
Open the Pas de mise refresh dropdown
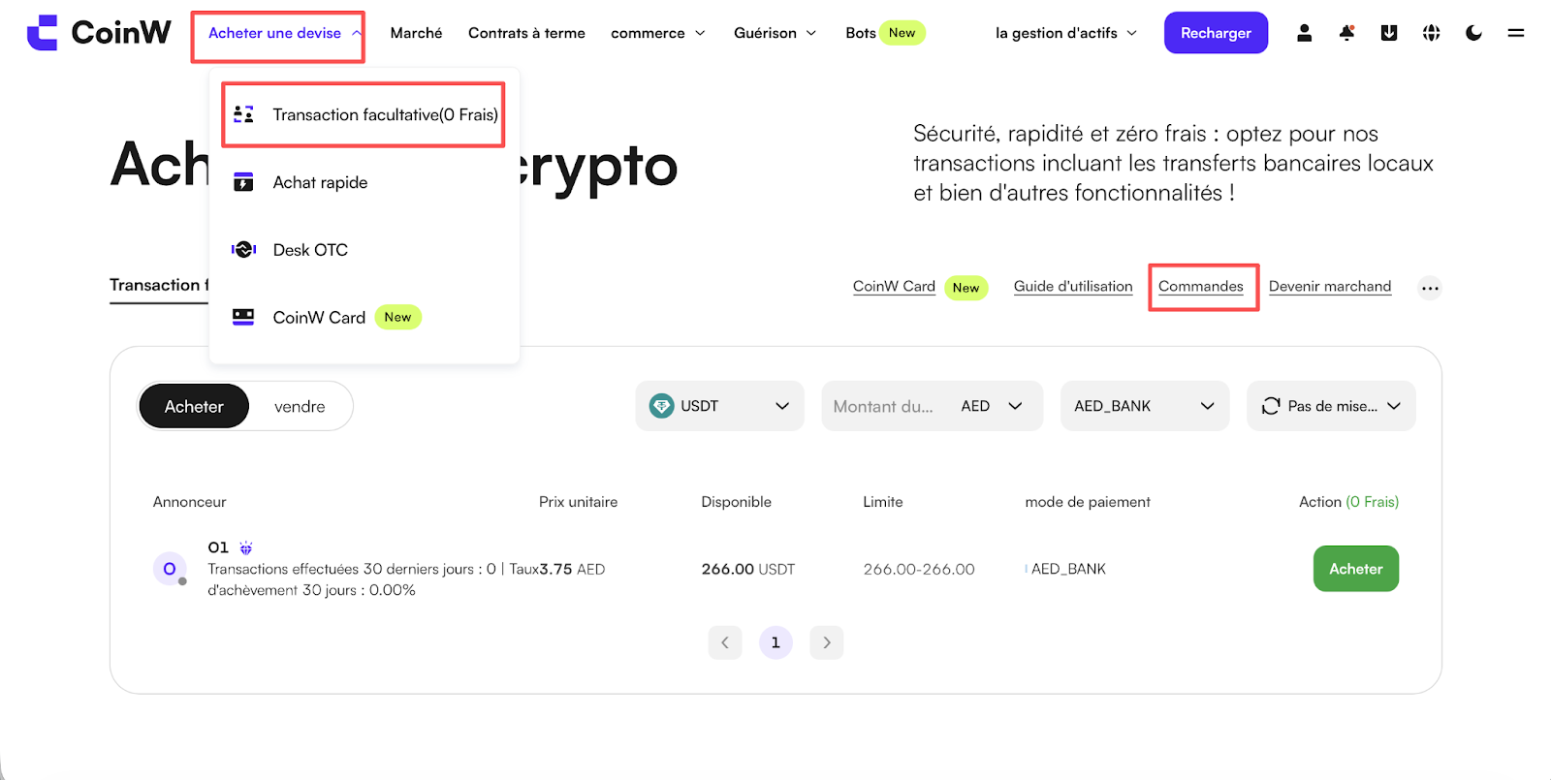point(1331,406)
